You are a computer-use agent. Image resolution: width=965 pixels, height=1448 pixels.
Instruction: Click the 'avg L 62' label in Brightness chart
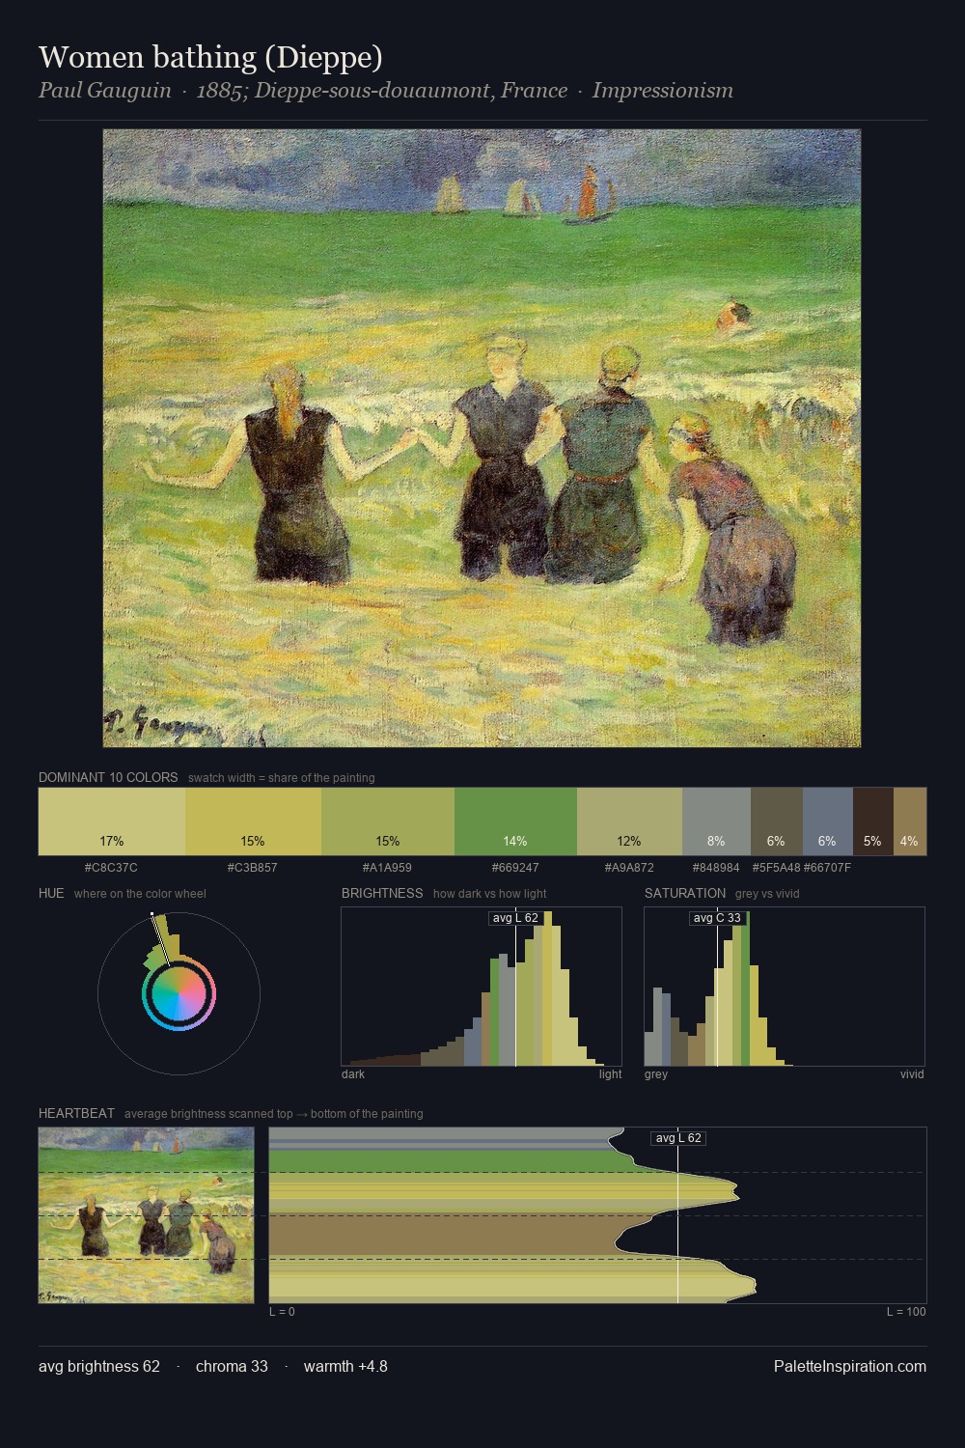pyautogui.click(x=515, y=918)
